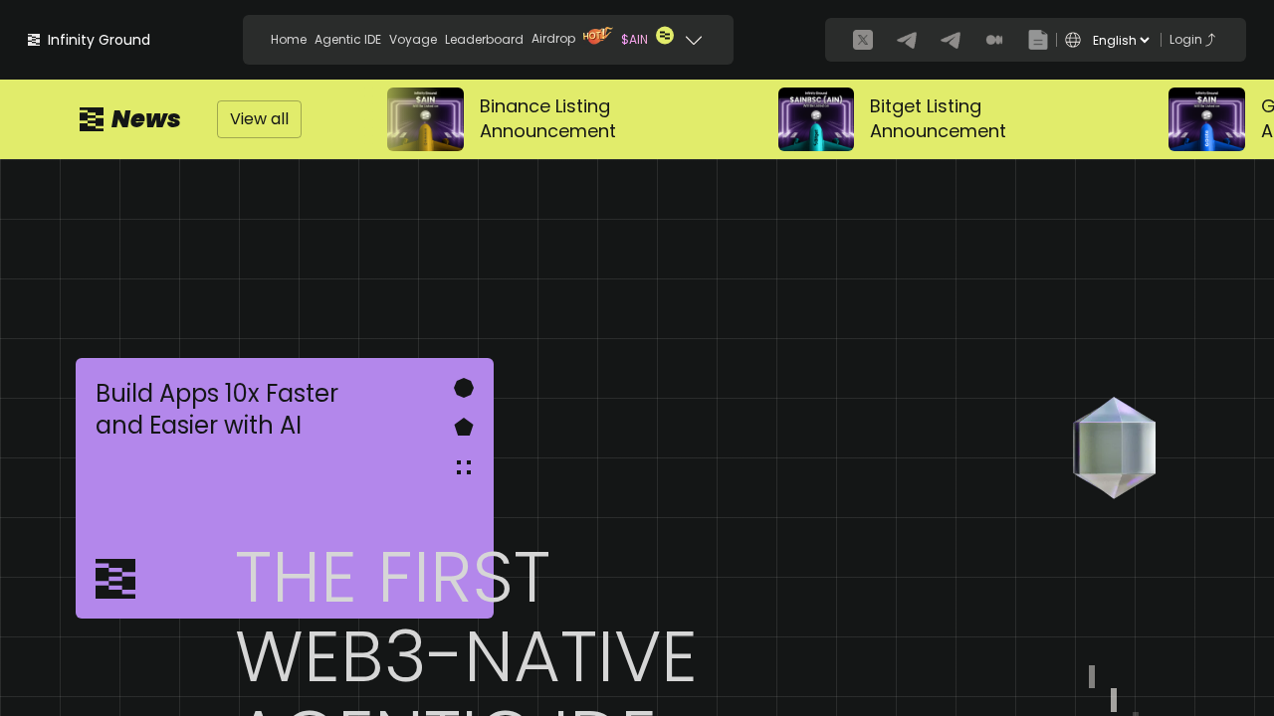
Task: Open the Medium blog icon
Action: (x=993, y=40)
